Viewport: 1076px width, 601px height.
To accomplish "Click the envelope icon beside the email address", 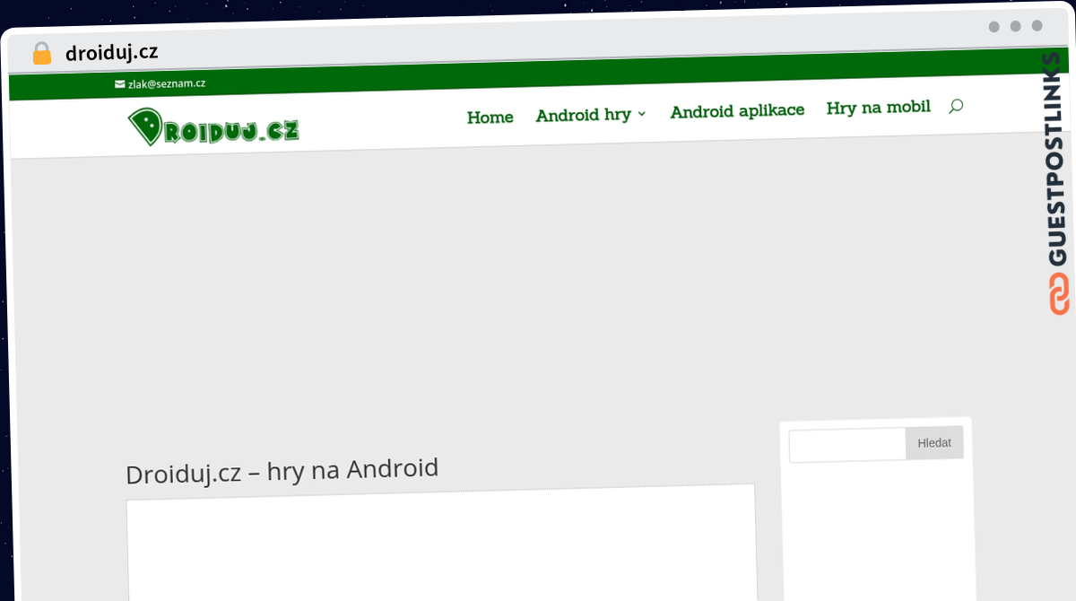I will click(x=119, y=84).
